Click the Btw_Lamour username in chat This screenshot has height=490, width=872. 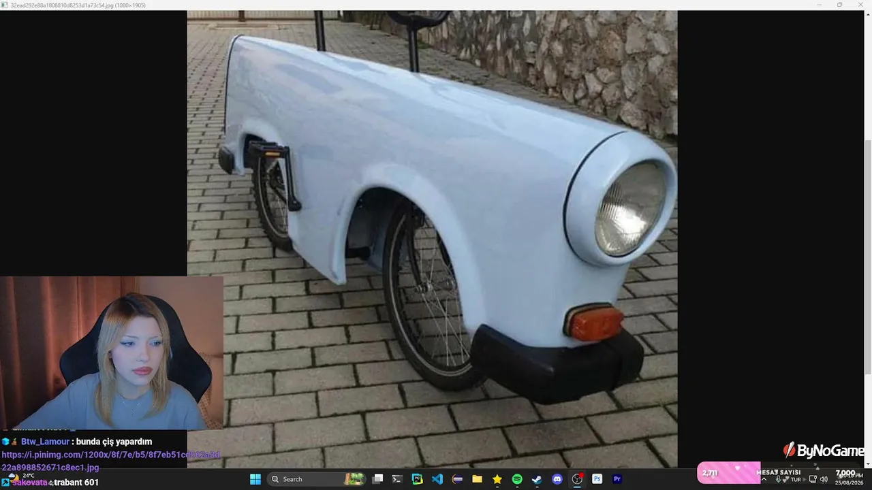pyautogui.click(x=45, y=442)
